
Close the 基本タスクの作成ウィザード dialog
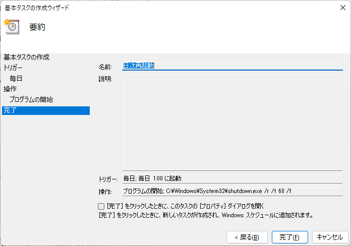pyautogui.click(x=343, y=8)
